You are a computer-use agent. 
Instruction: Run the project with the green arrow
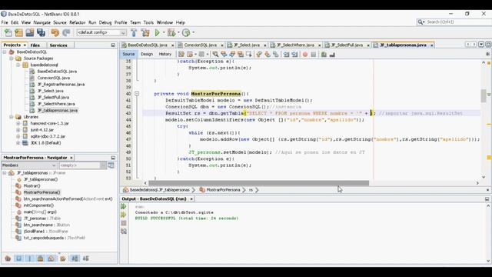(x=157, y=32)
